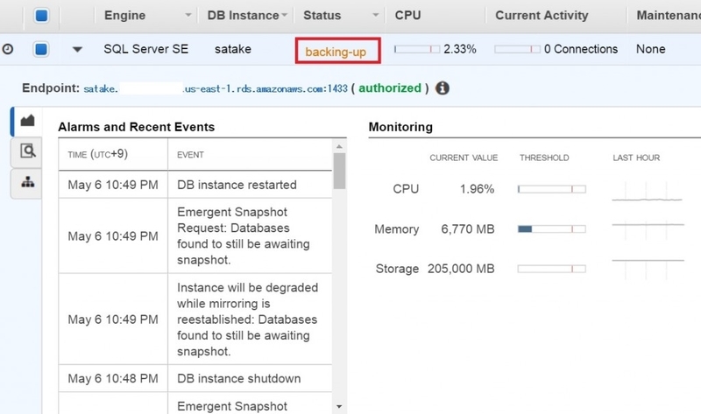Screen dimensions: 701x414
Task: Open the monitoring chart side tab
Action: pos(27,121)
